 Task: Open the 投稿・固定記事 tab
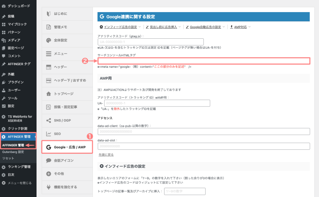(x=67, y=107)
